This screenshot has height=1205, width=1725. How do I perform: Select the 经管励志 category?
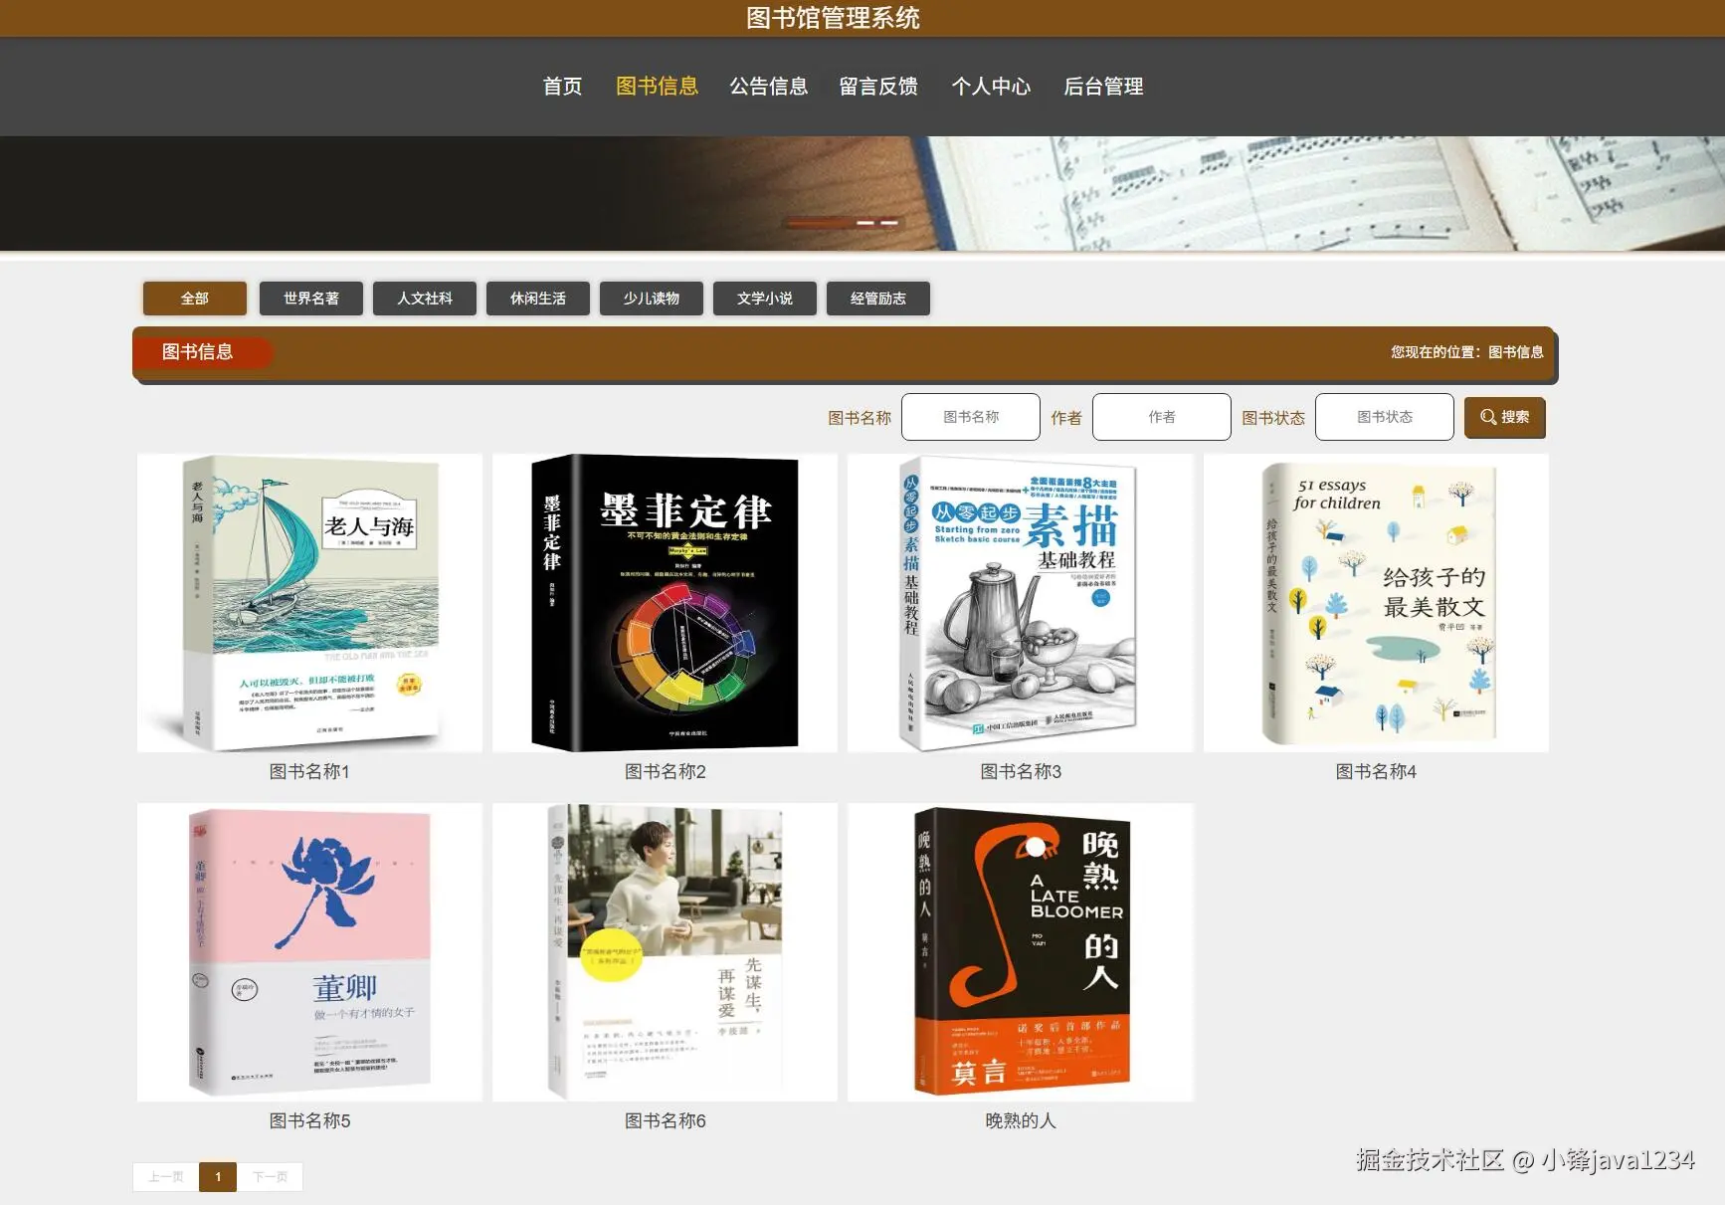(878, 299)
